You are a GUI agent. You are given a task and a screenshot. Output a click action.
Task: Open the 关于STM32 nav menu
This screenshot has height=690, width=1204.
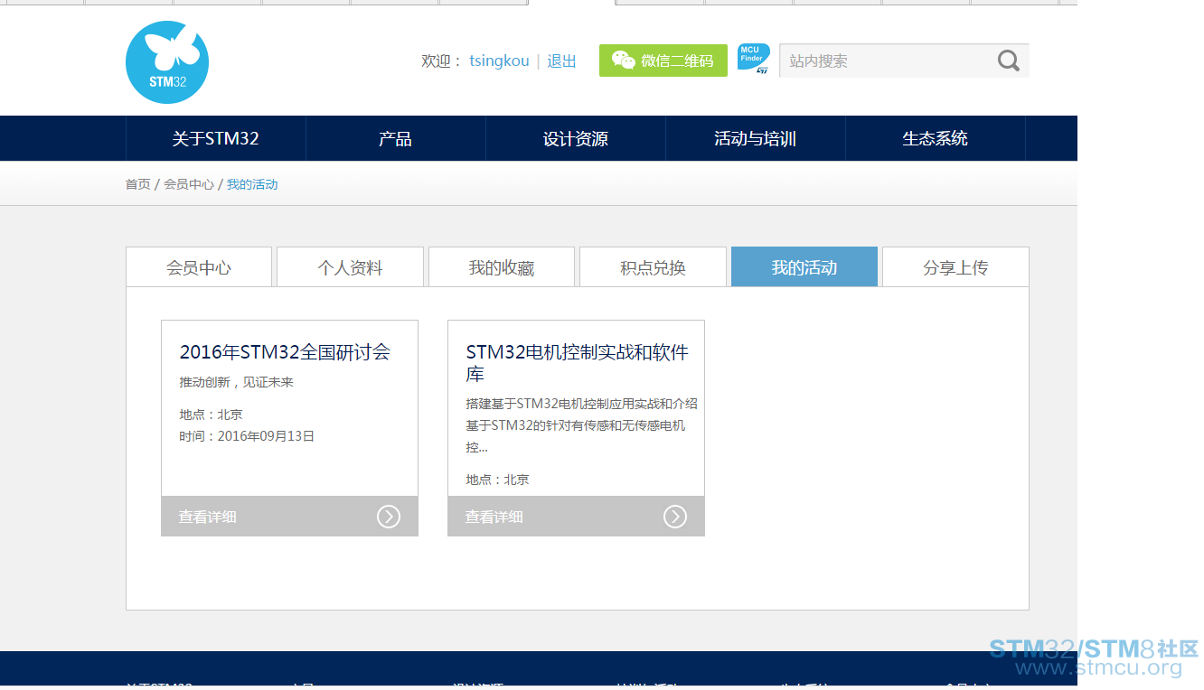point(216,138)
